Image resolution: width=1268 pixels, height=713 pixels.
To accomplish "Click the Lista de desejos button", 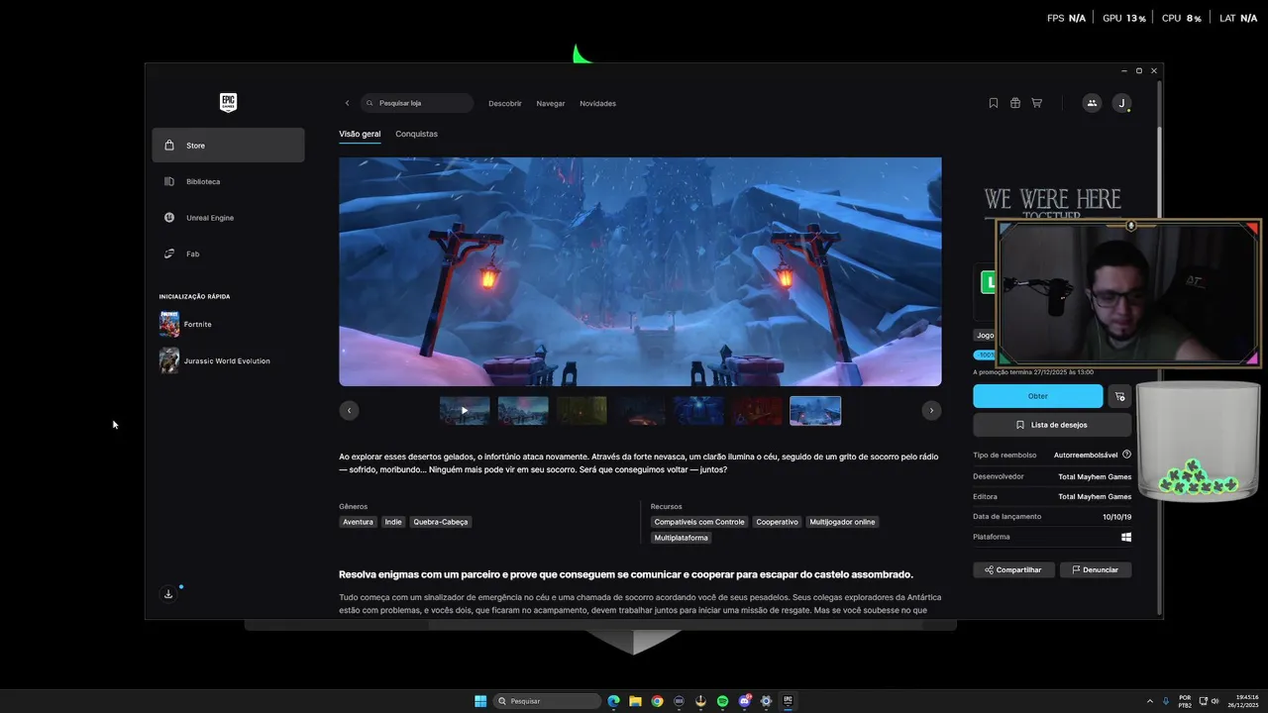I will click(x=1052, y=425).
